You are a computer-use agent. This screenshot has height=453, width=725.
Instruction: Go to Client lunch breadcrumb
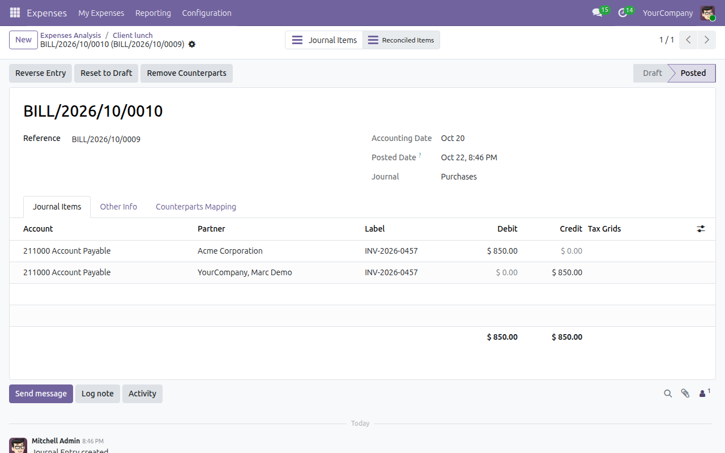click(133, 35)
